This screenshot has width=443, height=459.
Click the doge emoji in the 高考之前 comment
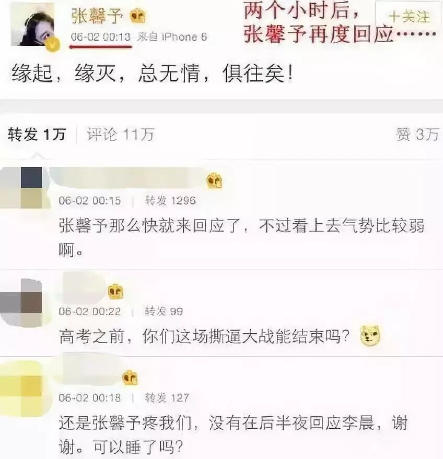coord(370,335)
